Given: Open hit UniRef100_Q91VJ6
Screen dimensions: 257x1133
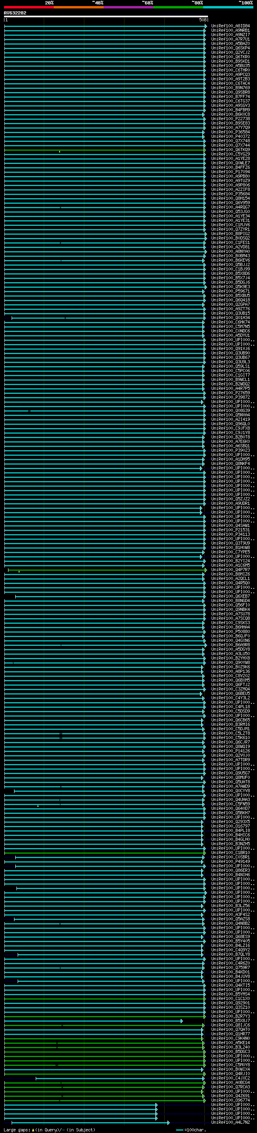Looking at the screenshot, I should pos(230,349).
